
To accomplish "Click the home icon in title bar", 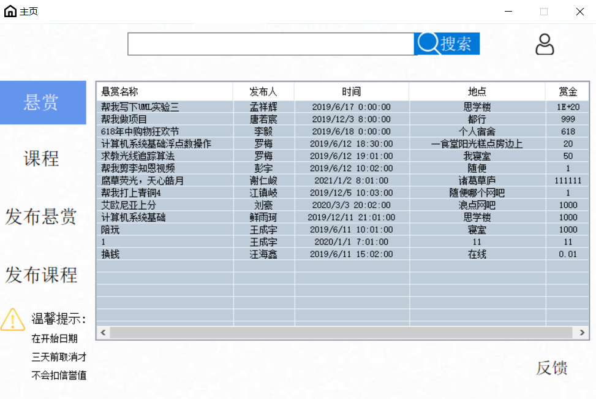I will click(x=10, y=12).
